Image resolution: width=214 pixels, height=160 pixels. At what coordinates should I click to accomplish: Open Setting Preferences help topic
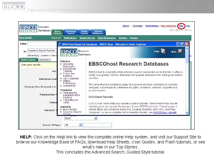click(x=69, y=82)
